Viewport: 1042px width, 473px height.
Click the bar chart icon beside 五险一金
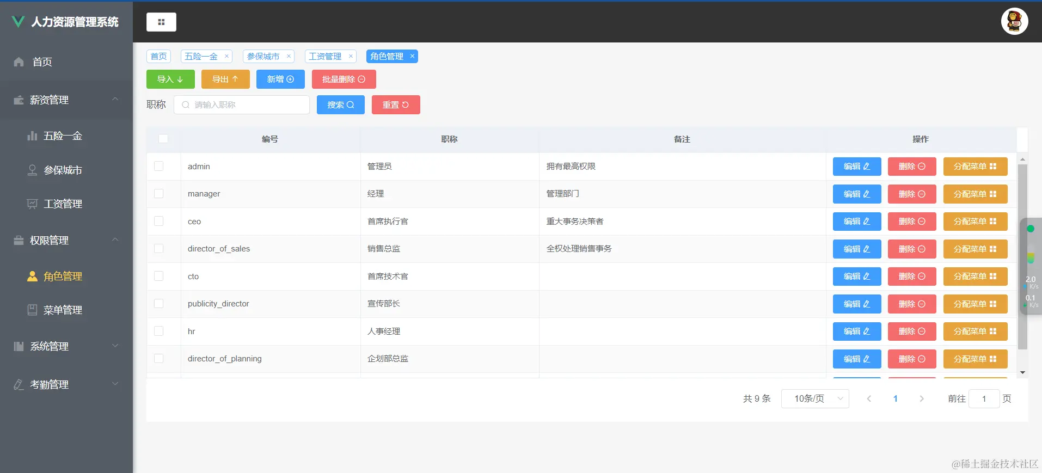(32, 136)
